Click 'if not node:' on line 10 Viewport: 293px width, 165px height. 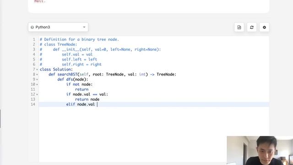coord(79,84)
